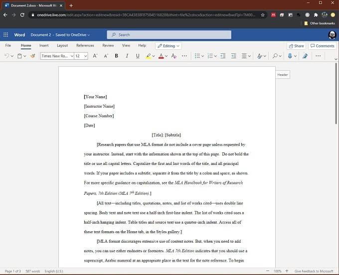Click the Shrink Font icon

tap(106, 56)
